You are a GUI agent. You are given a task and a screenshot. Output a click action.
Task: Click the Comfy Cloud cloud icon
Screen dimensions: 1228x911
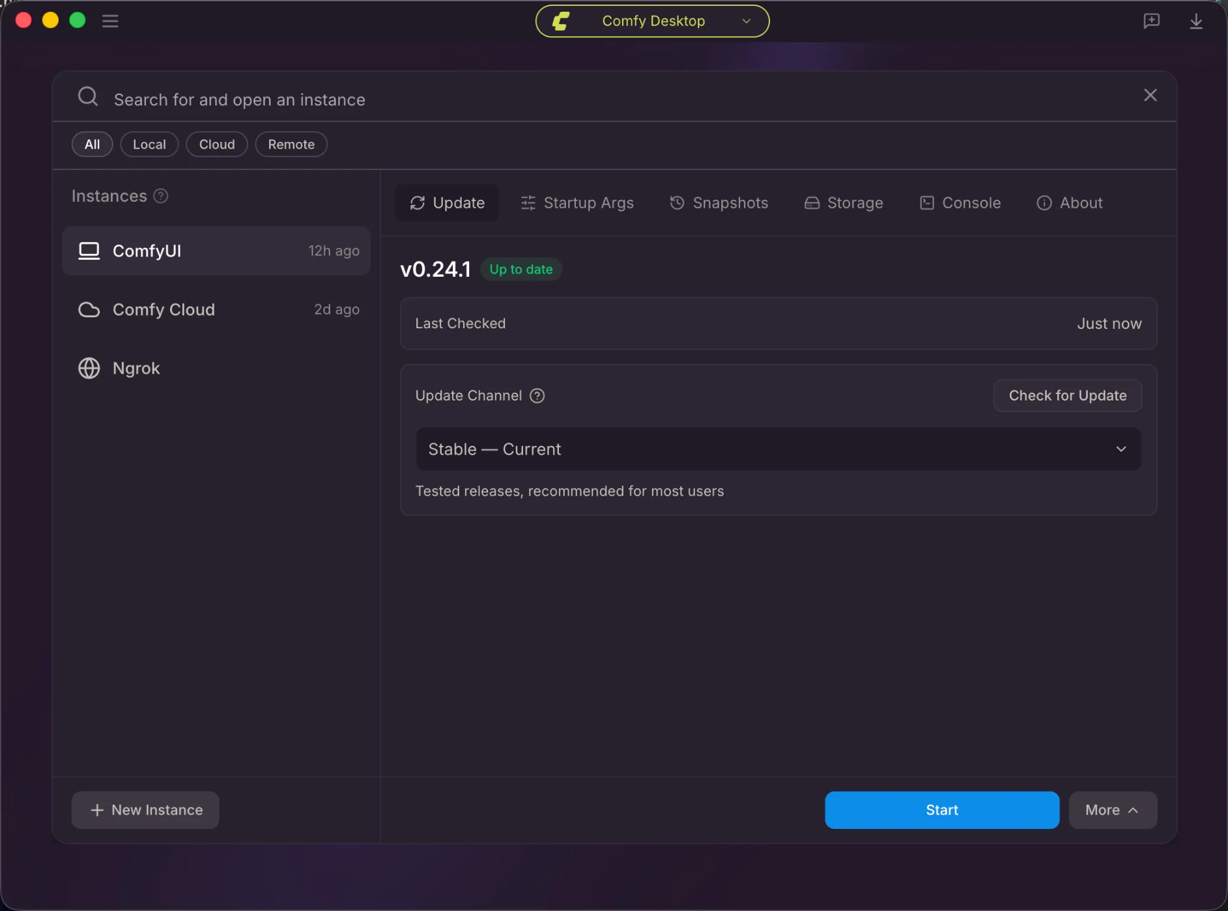pyautogui.click(x=89, y=309)
